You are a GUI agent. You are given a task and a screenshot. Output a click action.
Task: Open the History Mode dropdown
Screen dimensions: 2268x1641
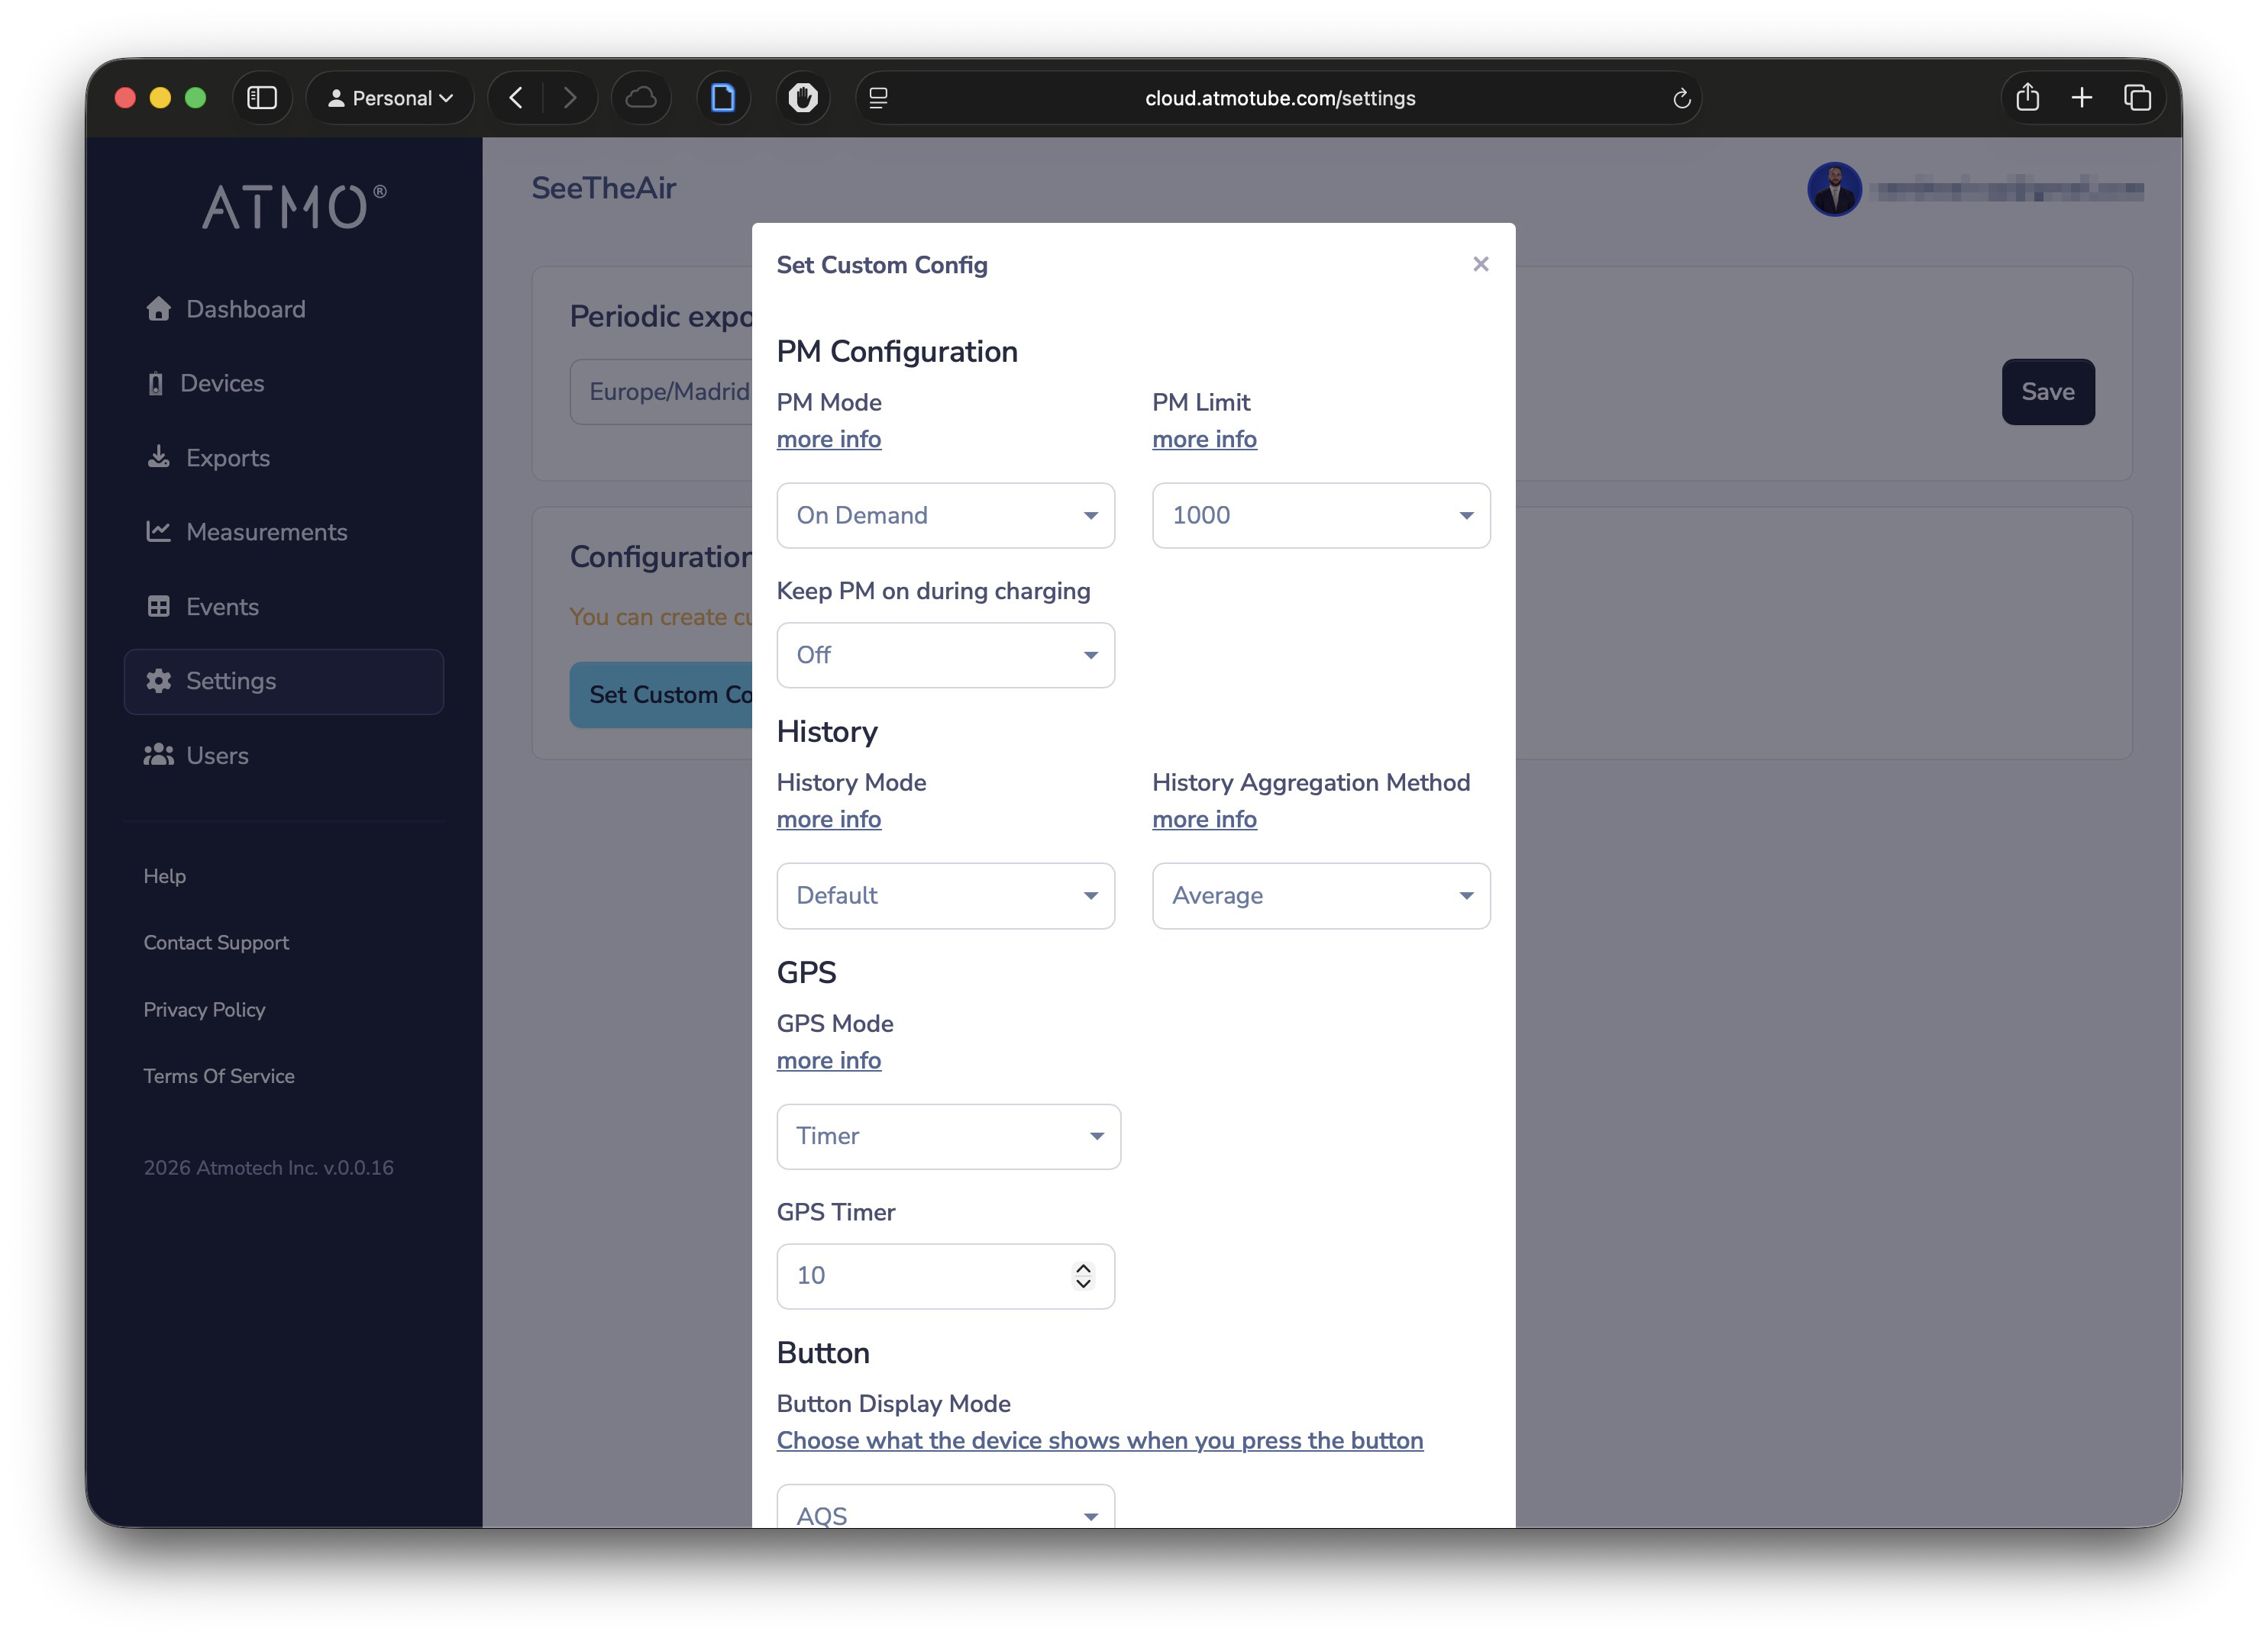(x=945, y=895)
